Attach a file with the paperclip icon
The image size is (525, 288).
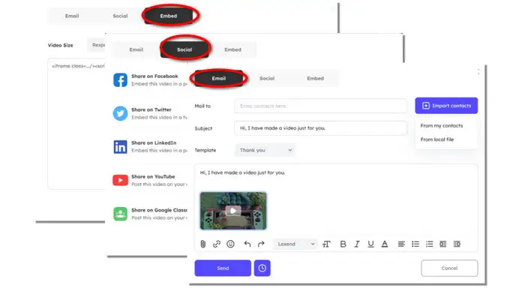[203, 244]
